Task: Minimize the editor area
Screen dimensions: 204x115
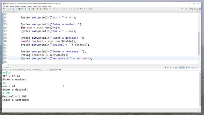Action: point(197,11)
